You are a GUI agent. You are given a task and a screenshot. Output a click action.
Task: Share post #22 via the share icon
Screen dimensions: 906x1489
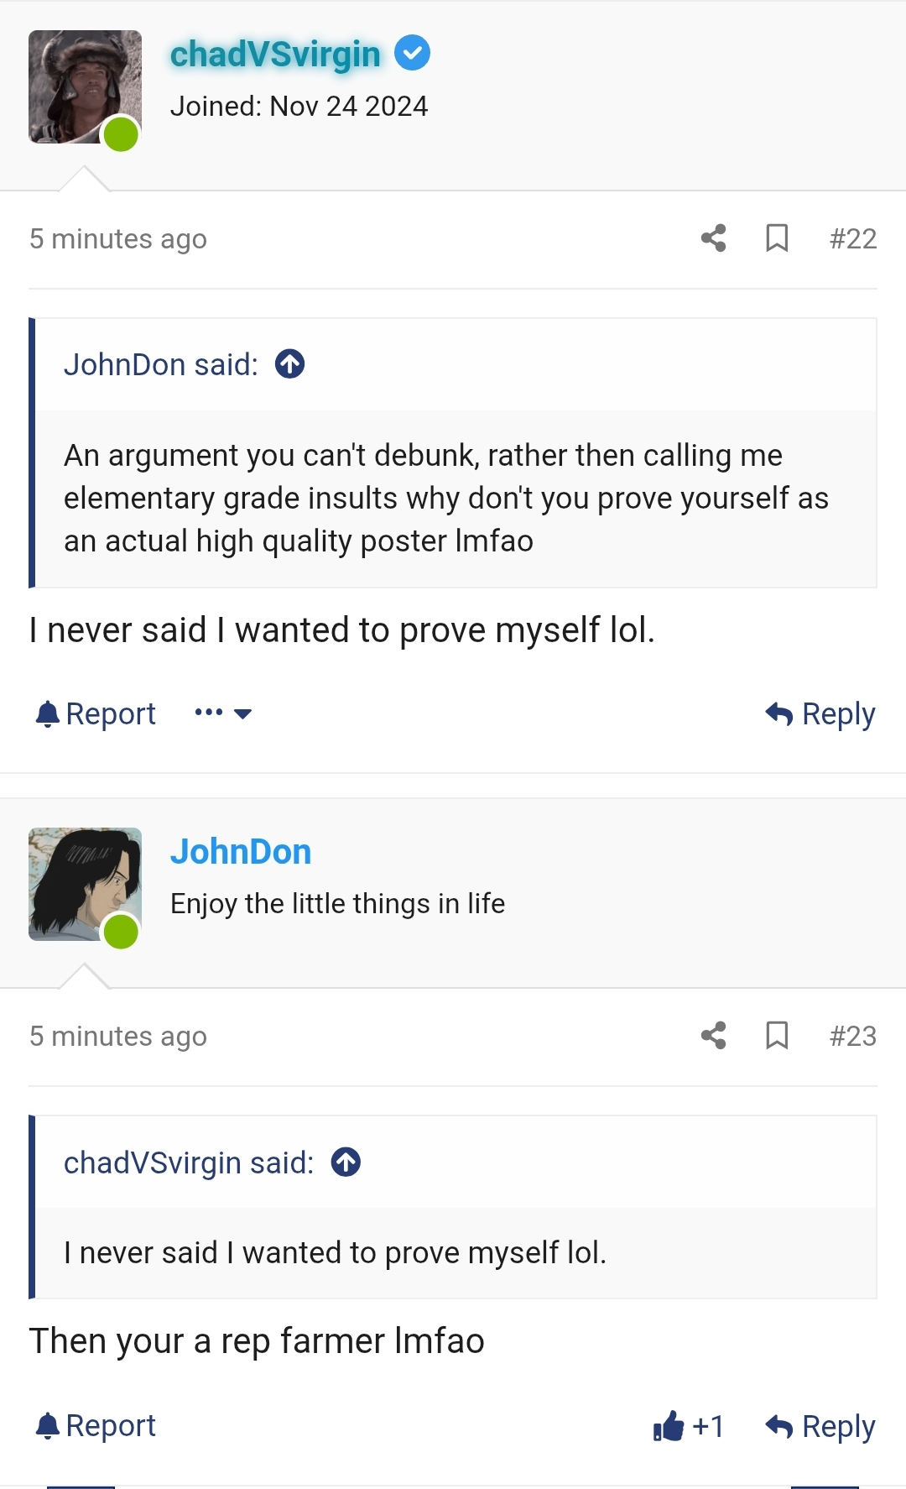(x=711, y=239)
